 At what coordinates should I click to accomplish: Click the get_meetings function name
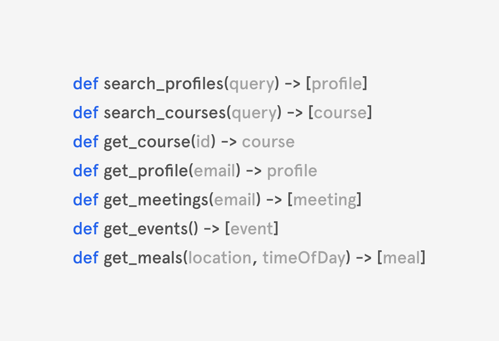point(156,200)
